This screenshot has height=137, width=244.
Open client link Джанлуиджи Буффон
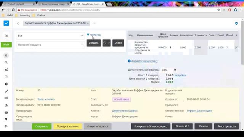125,111
